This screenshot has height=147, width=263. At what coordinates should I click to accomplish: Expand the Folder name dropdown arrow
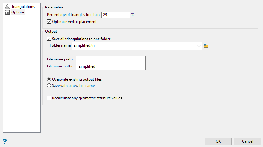(199, 46)
